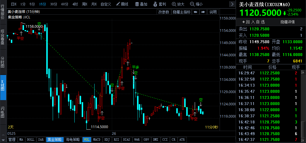
Task: Select the 15分 period
Action: pyautogui.click(x=42, y=4)
